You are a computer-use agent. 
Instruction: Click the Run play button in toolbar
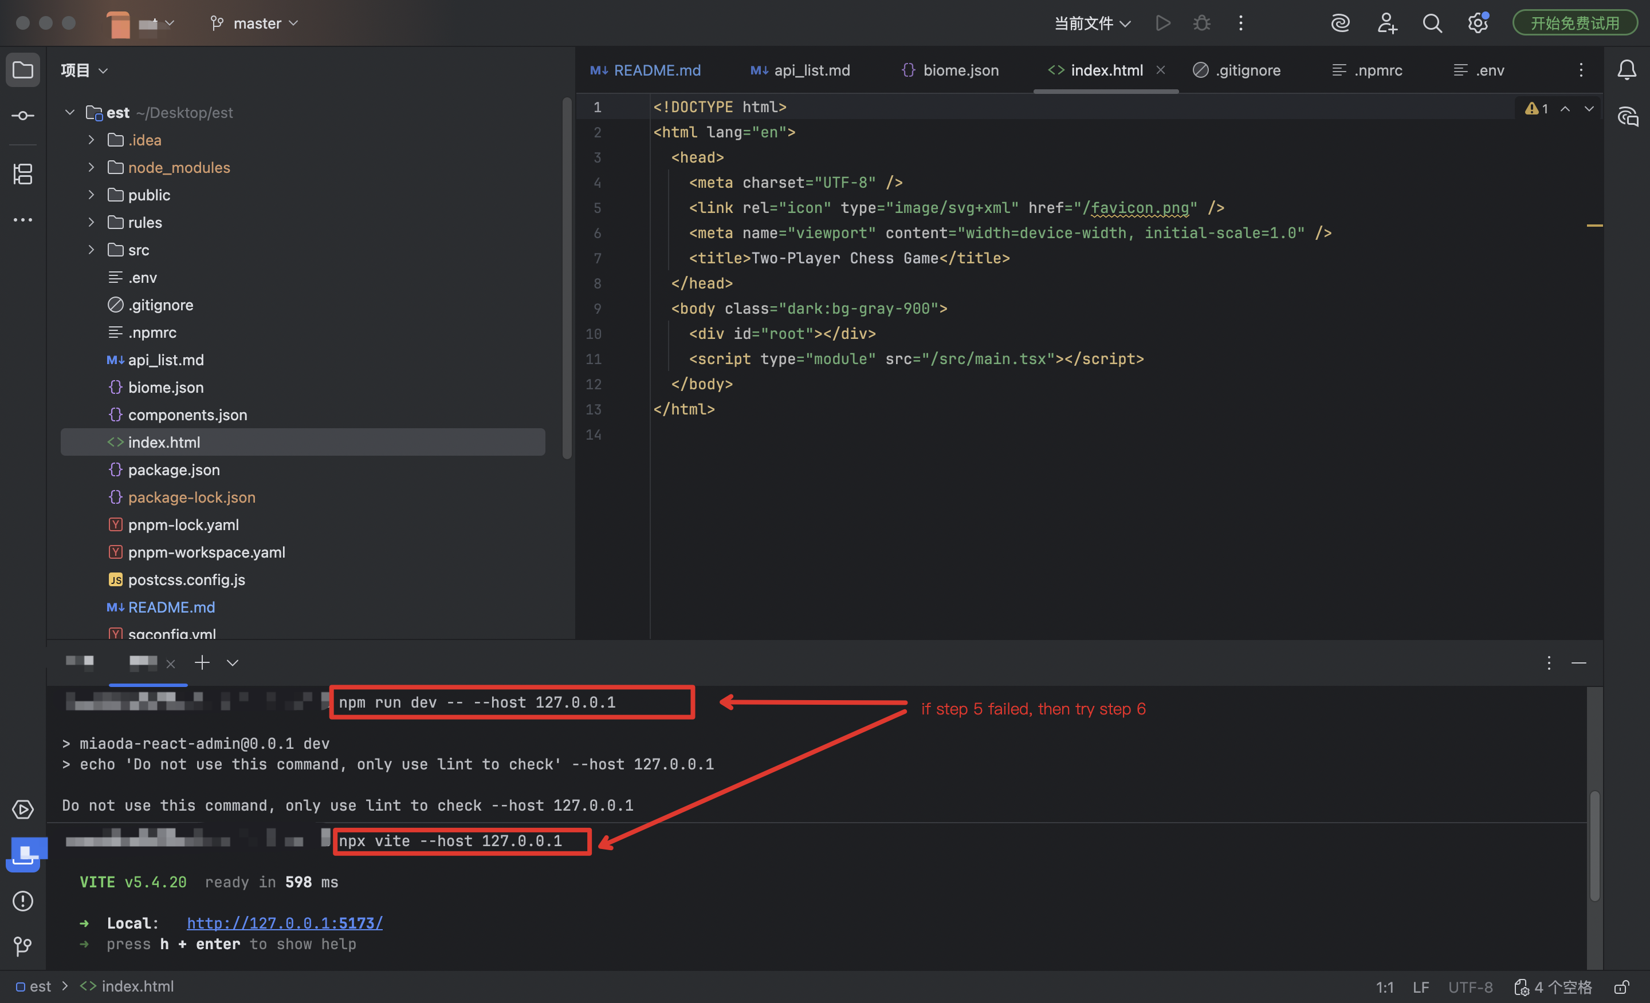pos(1163,23)
